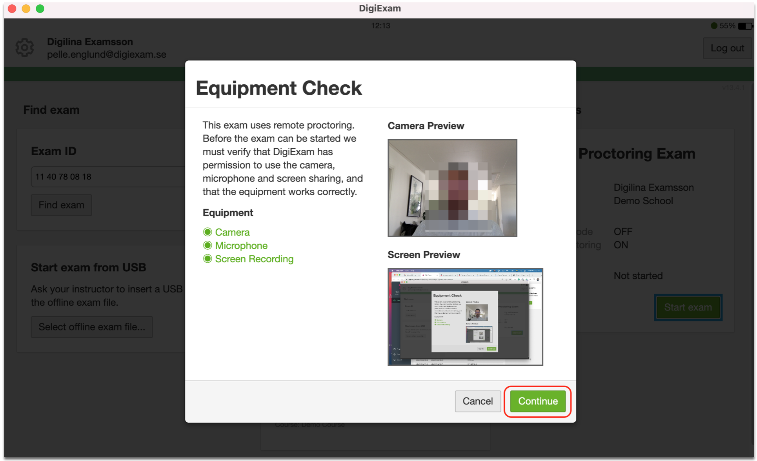This screenshot has height=461, width=757.
Task: Click the Screen Recording status icon
Action: click(x=207, y=259)
